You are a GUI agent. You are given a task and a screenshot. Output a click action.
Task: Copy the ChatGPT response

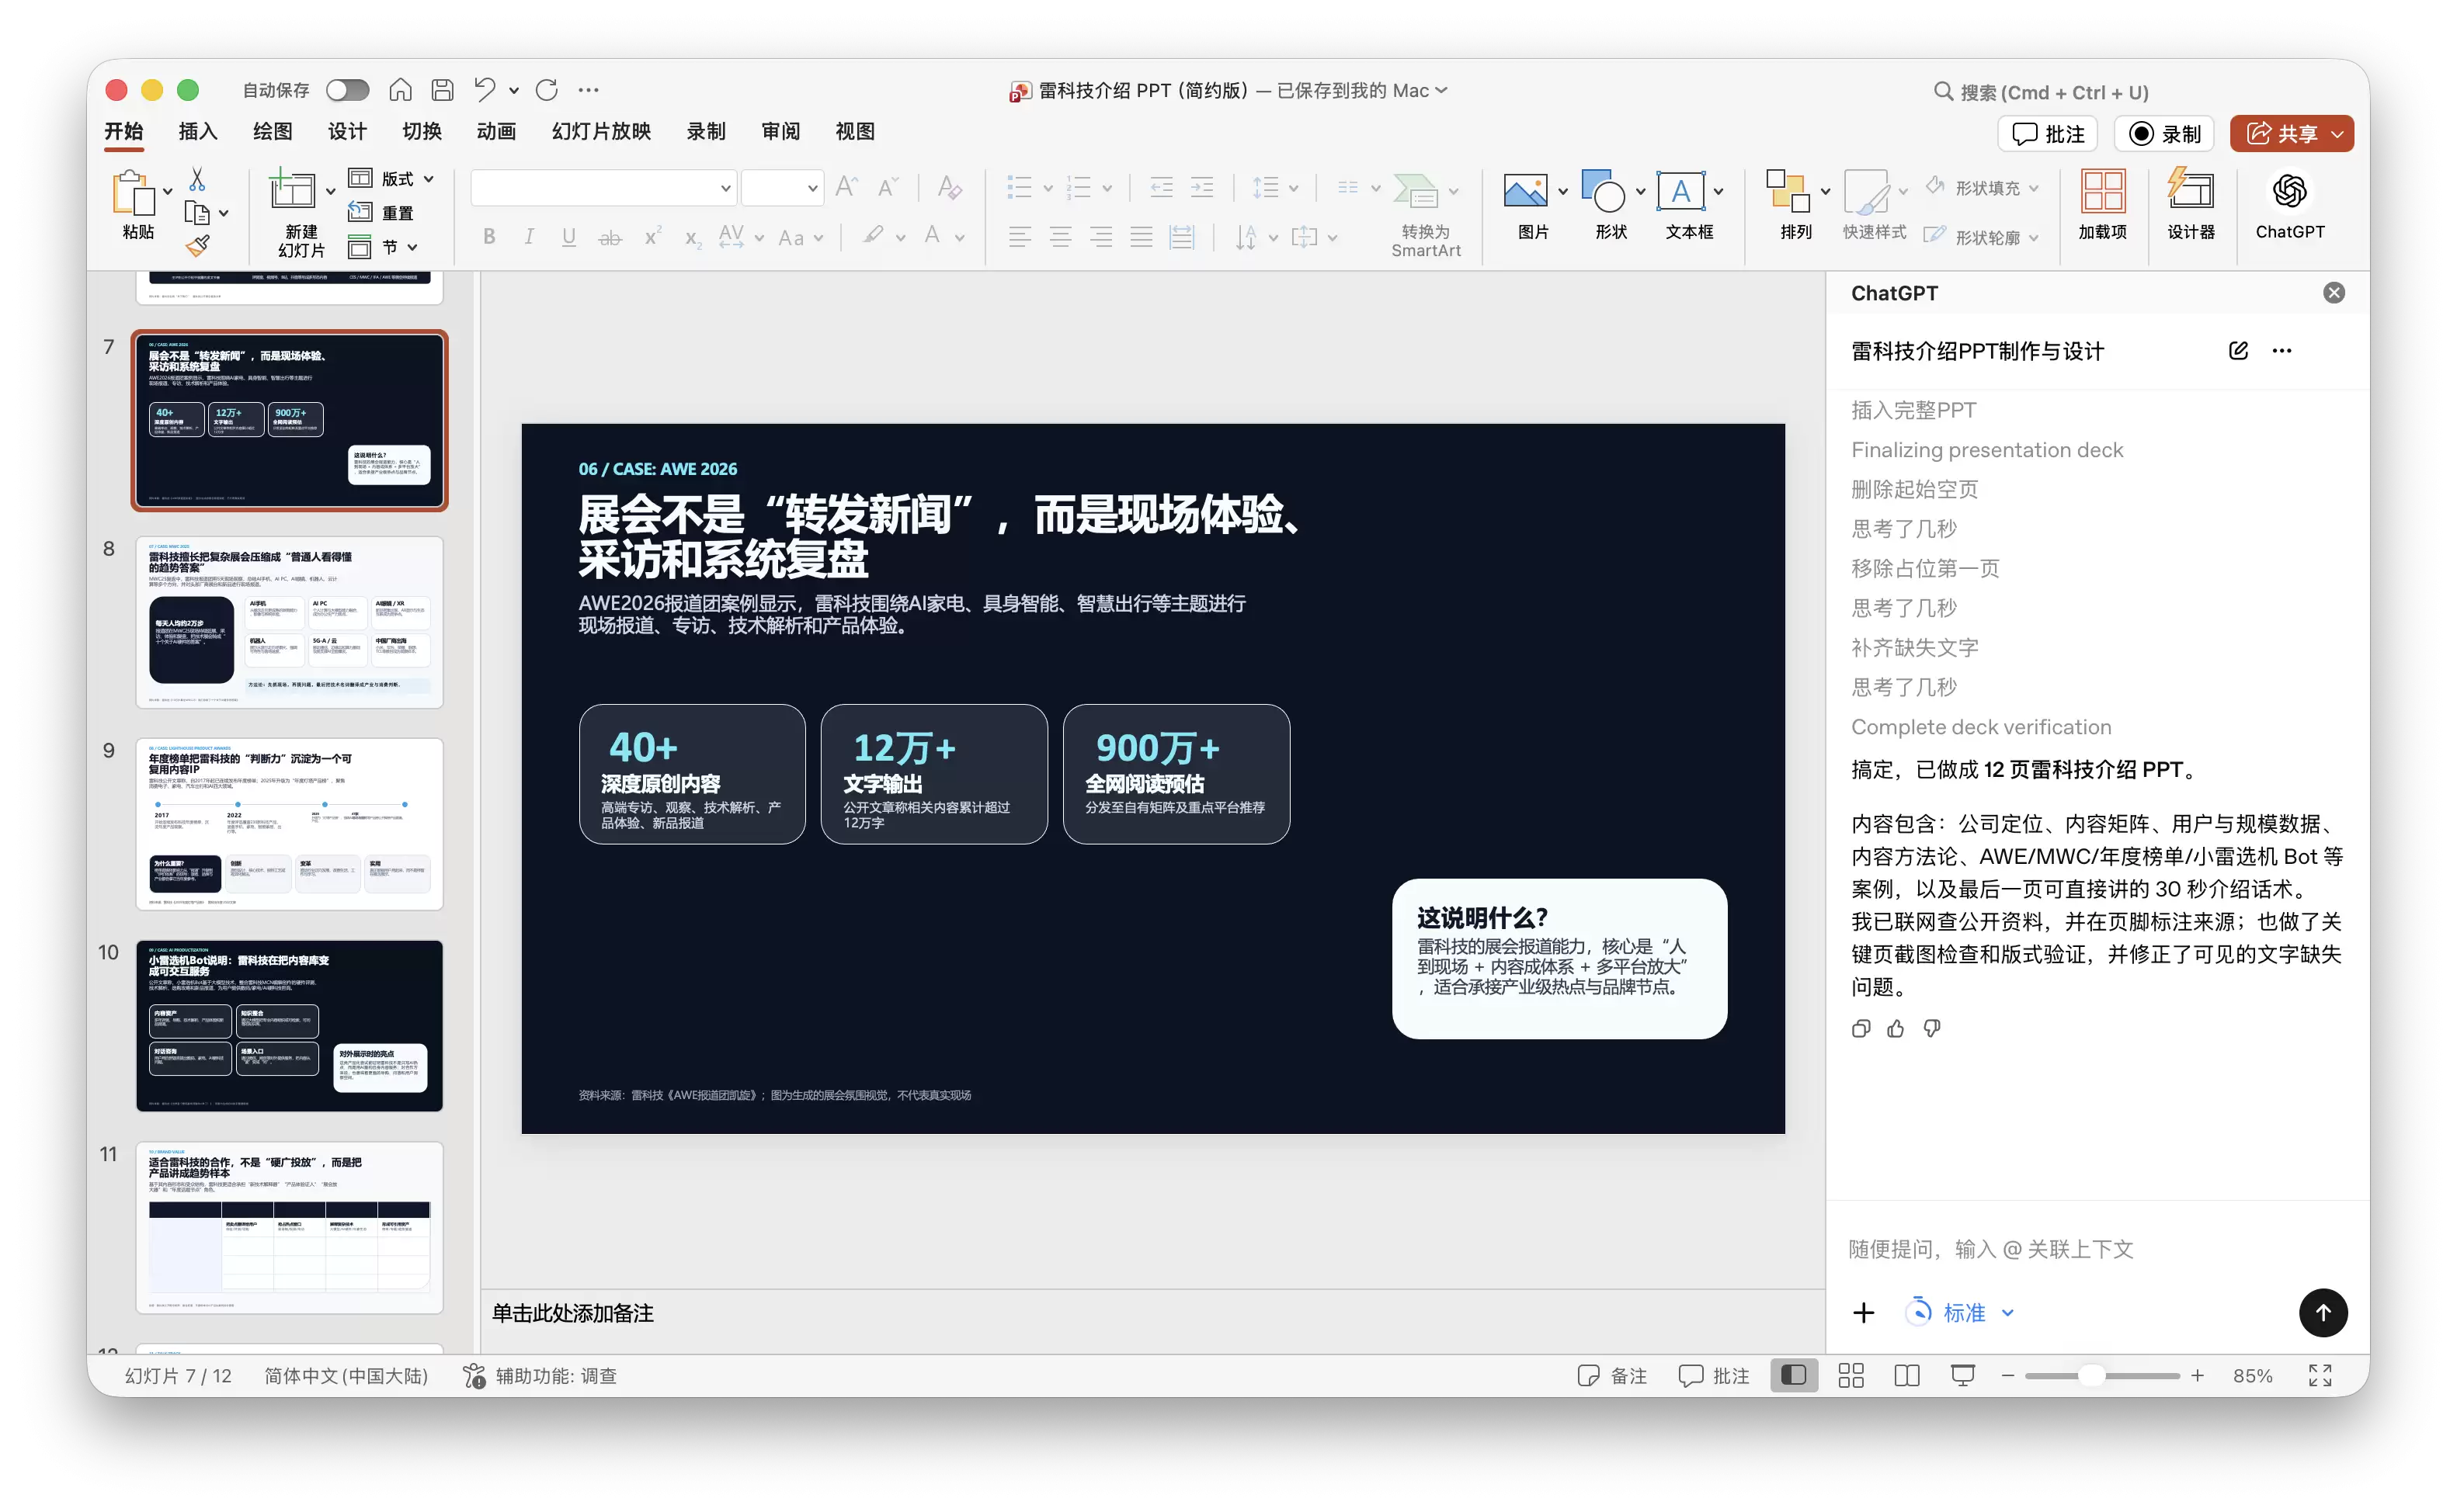point(1860,1028)
